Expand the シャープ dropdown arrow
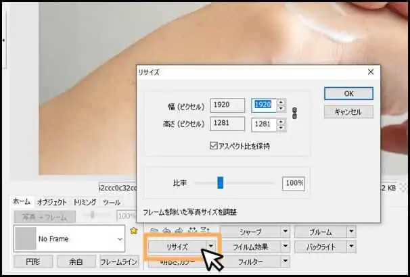 (x=286, y=232)
